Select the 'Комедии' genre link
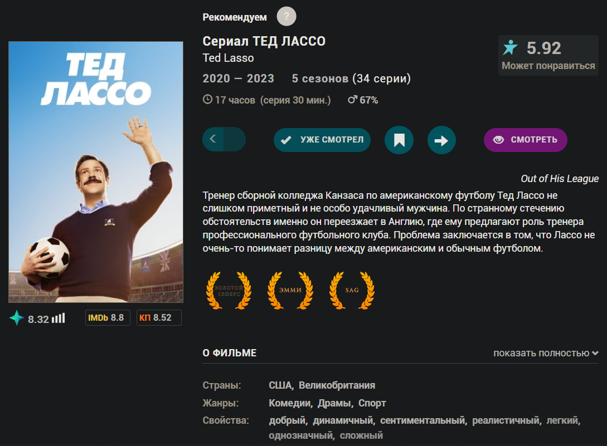Viewport: 607px width, 446px height. pyautogui.click(x=290, y=403)
